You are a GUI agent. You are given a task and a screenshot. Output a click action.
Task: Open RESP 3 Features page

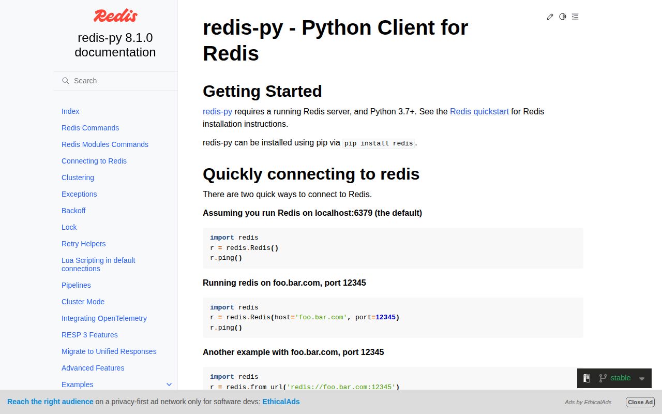point(89,335)
